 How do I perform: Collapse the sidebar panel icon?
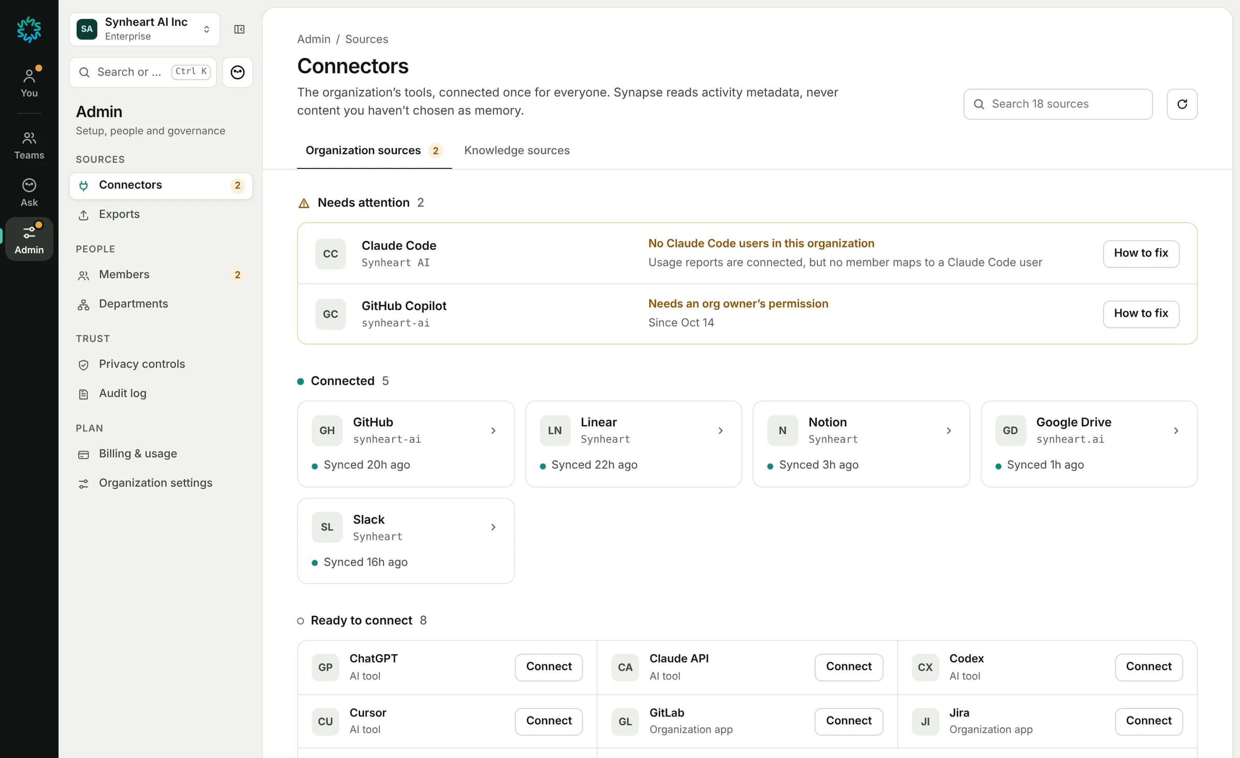(239, 29)
